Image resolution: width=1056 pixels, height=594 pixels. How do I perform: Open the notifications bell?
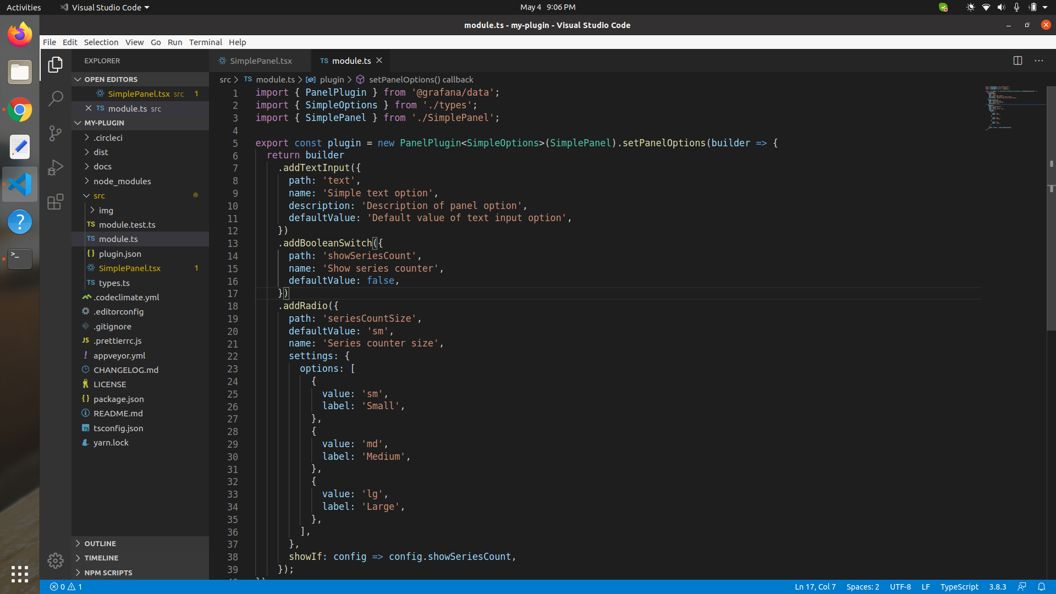[1041, 587]
